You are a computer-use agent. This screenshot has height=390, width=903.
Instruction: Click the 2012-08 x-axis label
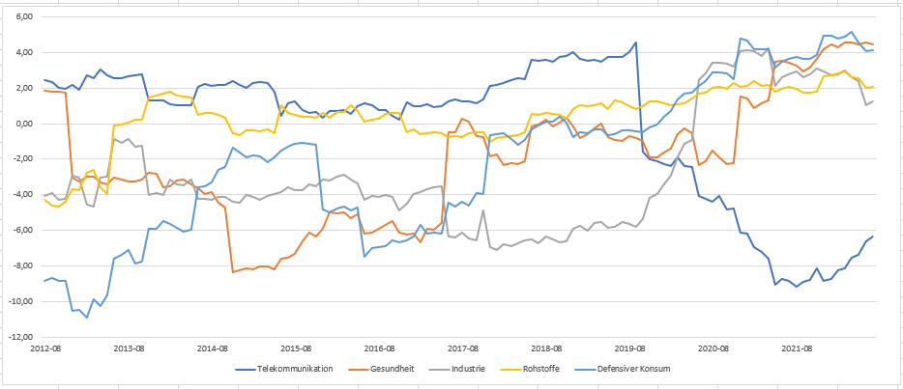45,348
